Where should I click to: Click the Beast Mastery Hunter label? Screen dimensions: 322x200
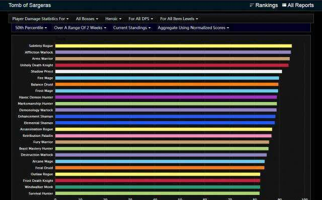(x=36, y=148)
